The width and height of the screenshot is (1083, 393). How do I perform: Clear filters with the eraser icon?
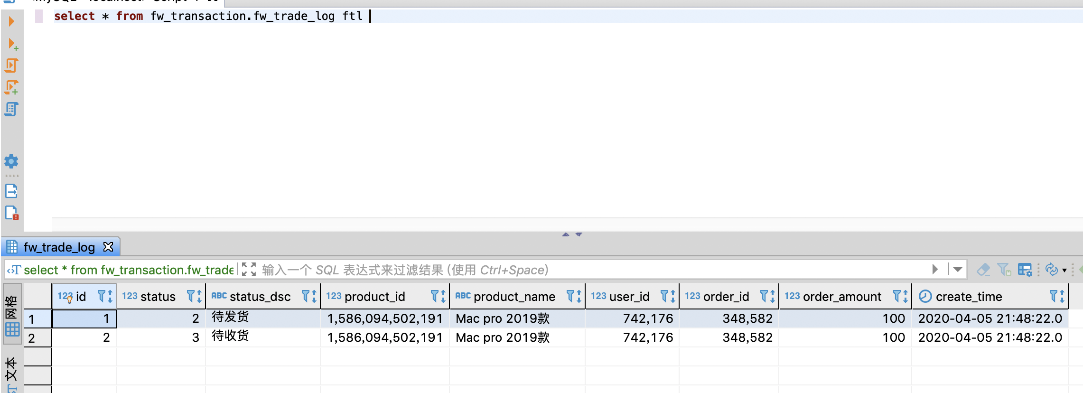click(983, 270)
